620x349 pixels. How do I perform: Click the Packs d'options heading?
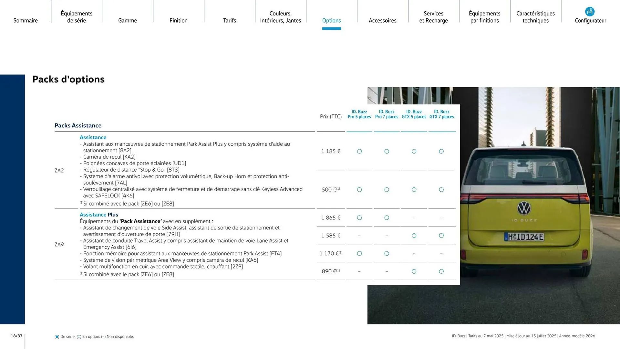(x=68, y=79)
